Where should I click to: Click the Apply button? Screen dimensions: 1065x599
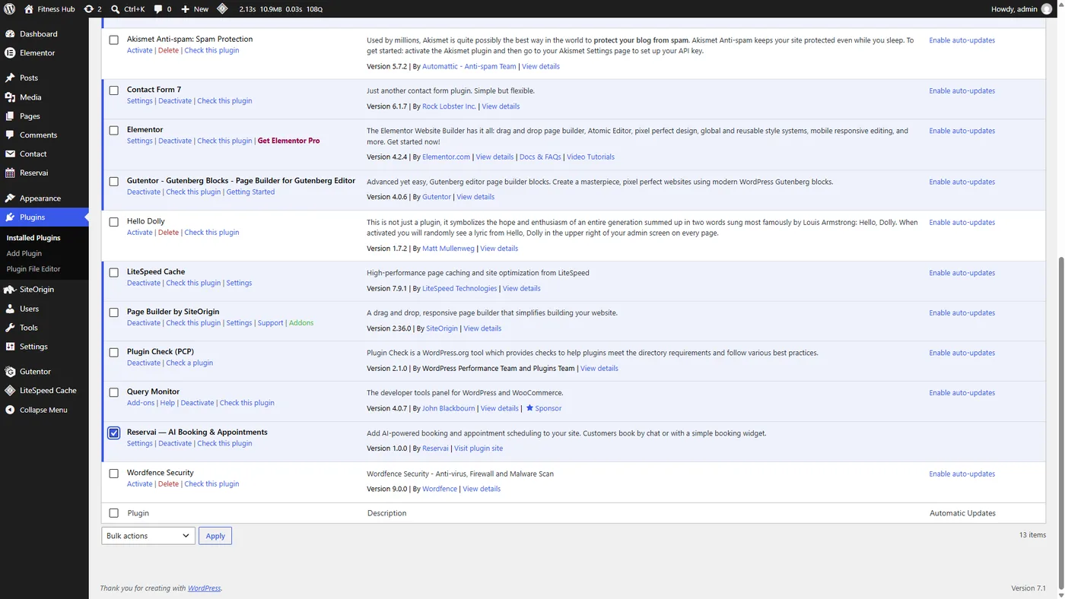[215, 536]
